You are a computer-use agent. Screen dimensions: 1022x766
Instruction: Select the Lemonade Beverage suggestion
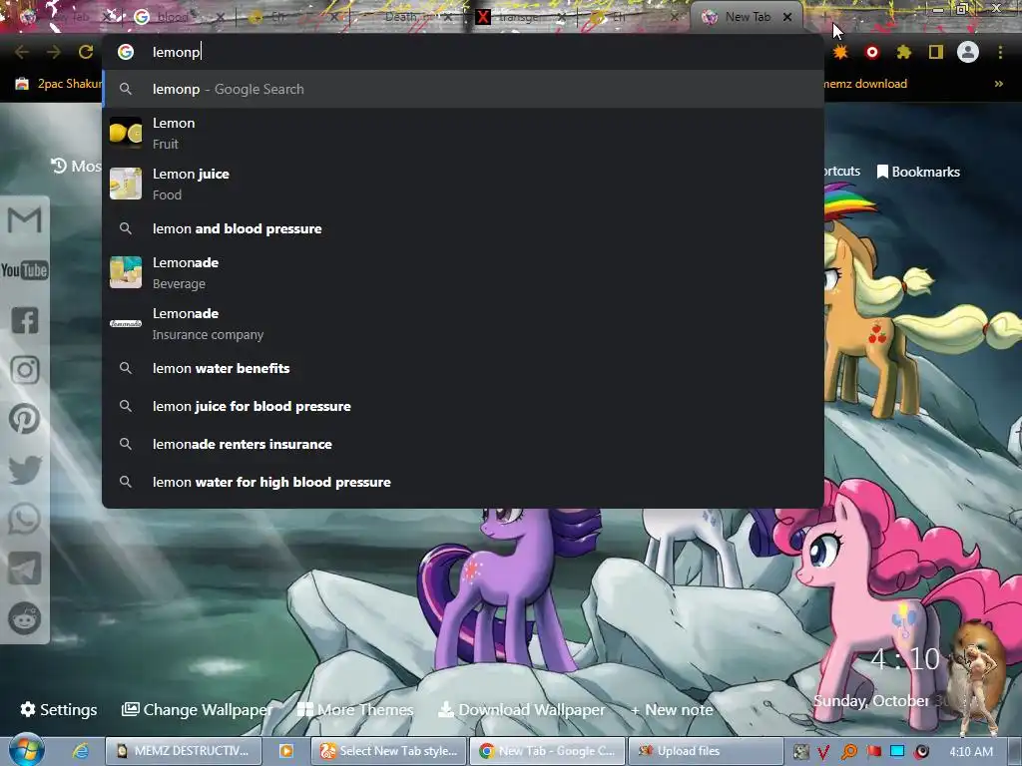coord(463,272)
